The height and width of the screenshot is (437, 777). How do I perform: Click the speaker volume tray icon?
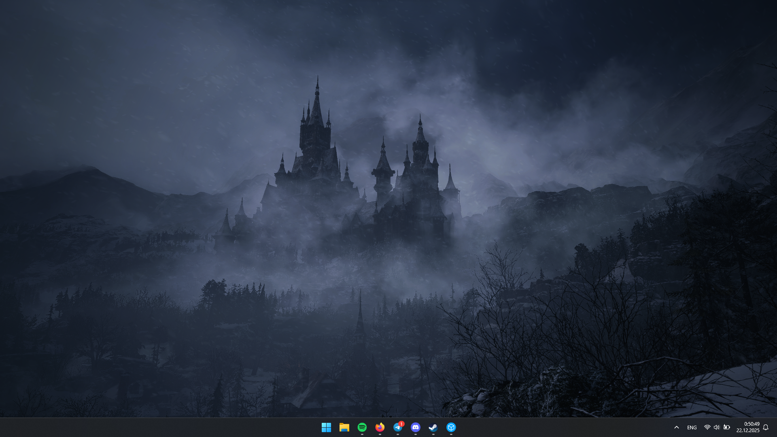(x=716, y=427)
